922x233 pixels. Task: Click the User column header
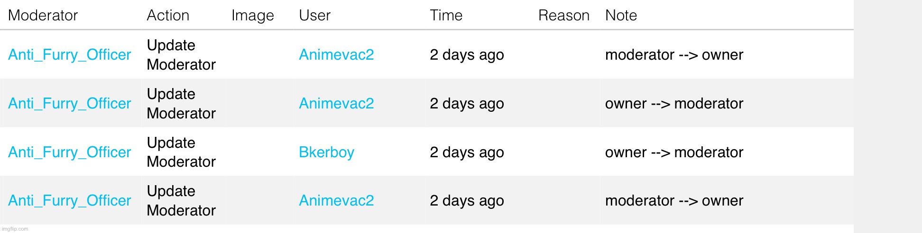(314, 15)
